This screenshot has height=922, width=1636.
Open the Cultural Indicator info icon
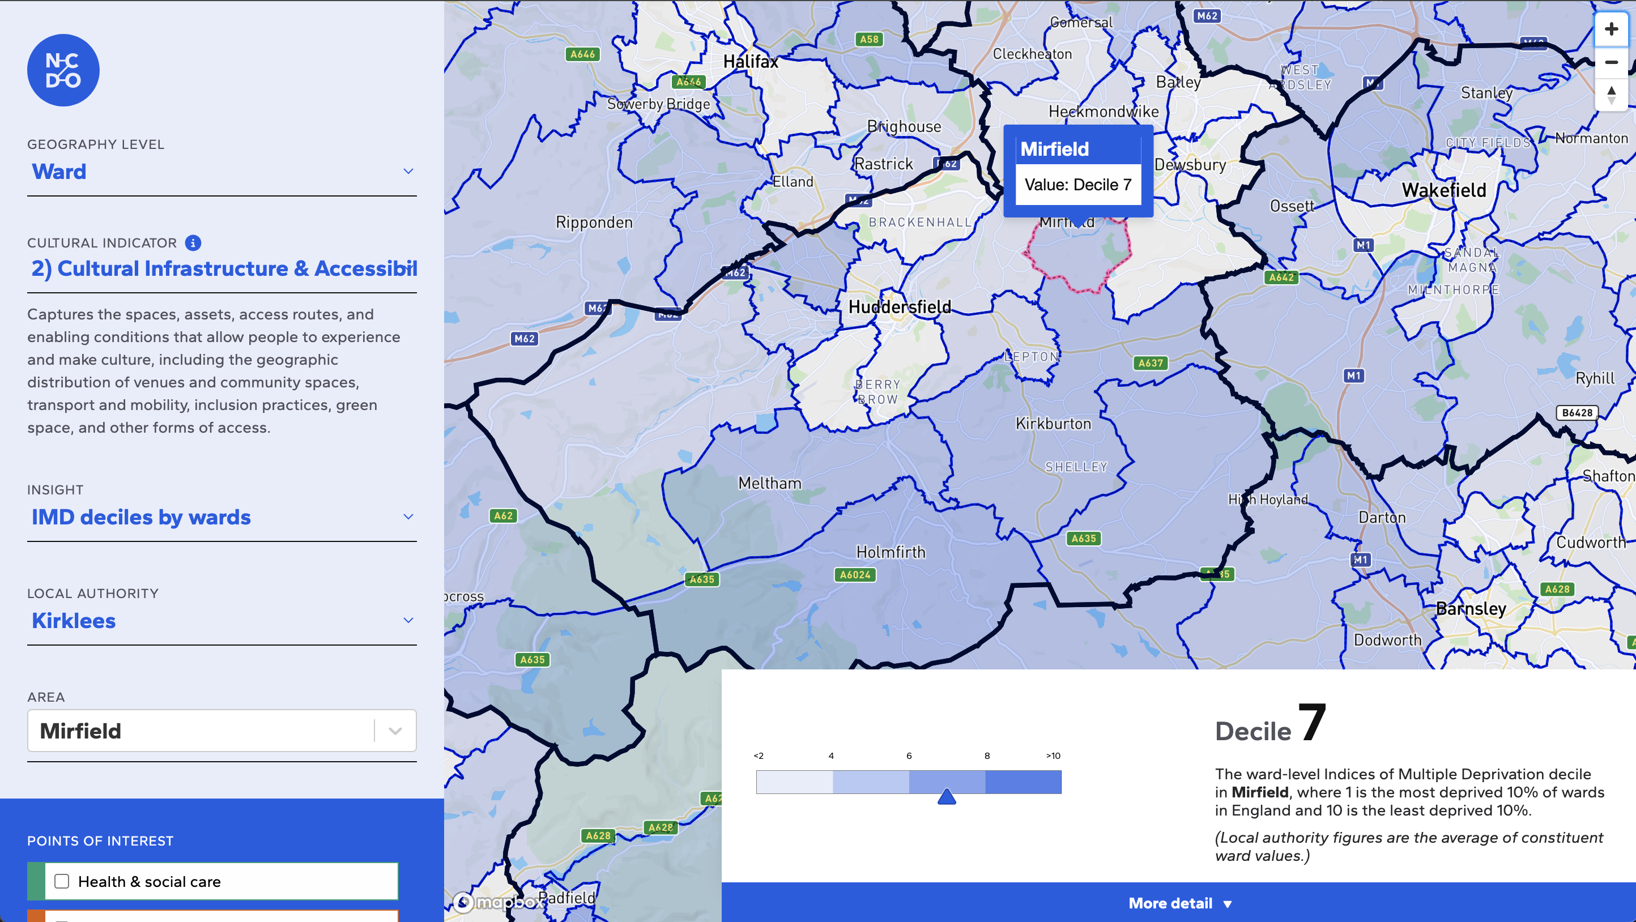[193, 242]
